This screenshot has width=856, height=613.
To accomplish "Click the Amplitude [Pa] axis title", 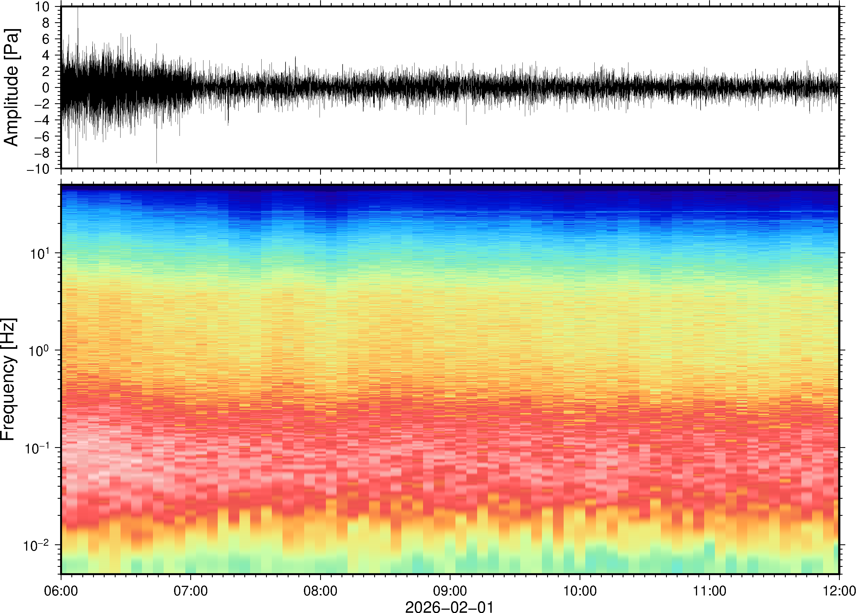I will (x=11, y=88).
